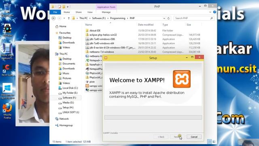Viewport: 259px width, 146px height.
Task: Open View ribbon tab
Action: 90,12
